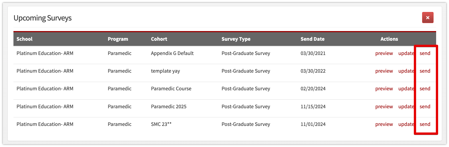Viewport: 449px width, 147px height.
Task: Preview the Paramedic Course survey
Action: pyautogui.click(x=384, y=89)
